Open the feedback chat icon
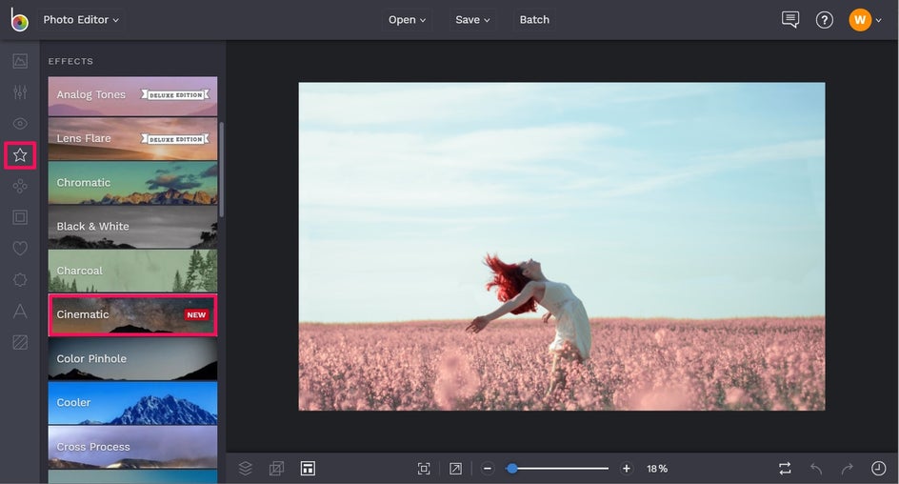 tap(790, 19)
